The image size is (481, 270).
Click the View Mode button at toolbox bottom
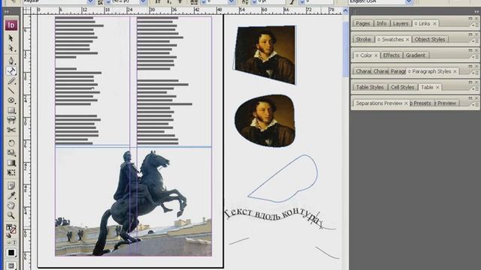[11, 265]
